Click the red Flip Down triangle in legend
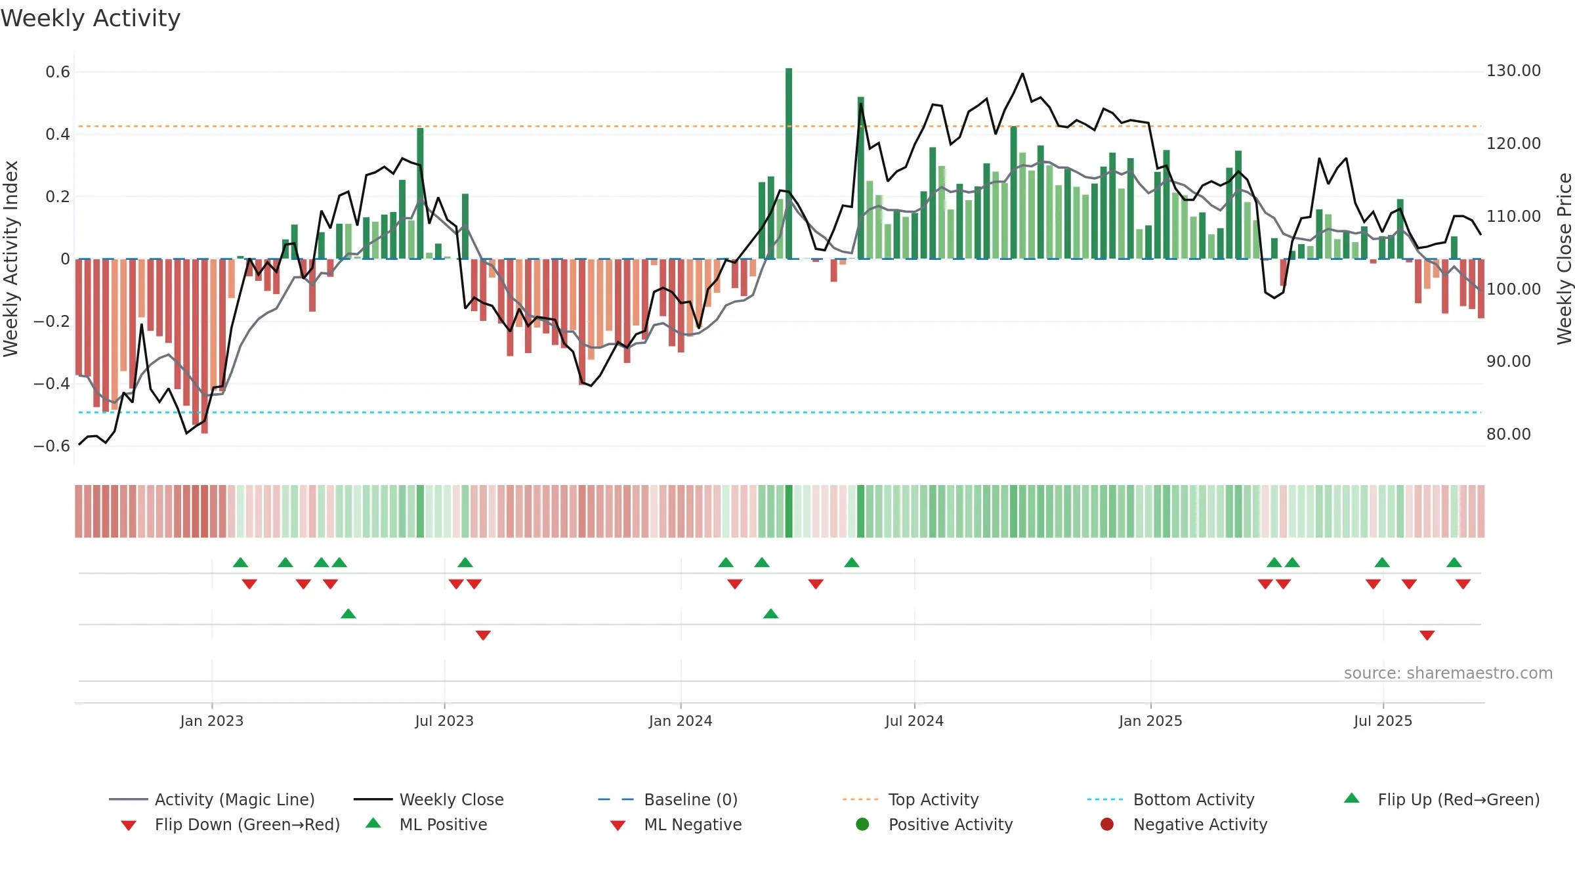This screenshot has width=1575, height=886. (x=129, y=826)
